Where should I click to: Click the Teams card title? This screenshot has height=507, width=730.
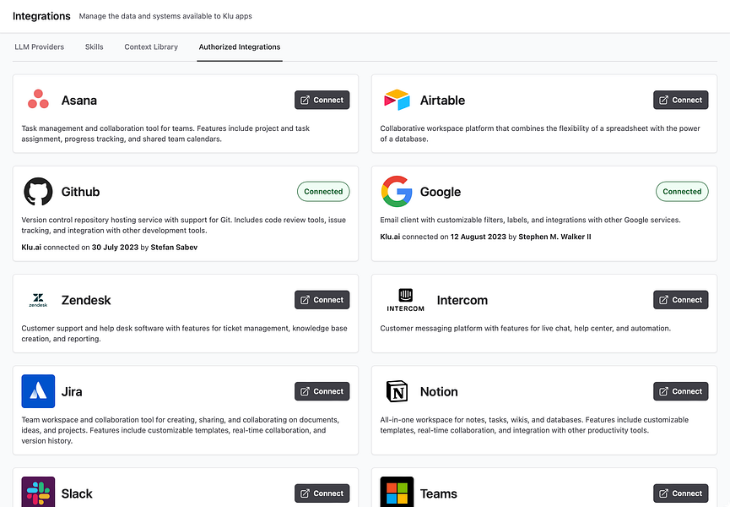tap(439, 493)
